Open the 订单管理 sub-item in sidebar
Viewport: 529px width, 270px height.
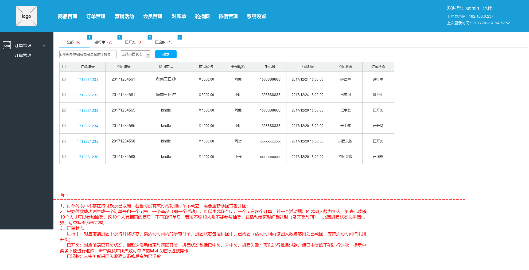23,55
